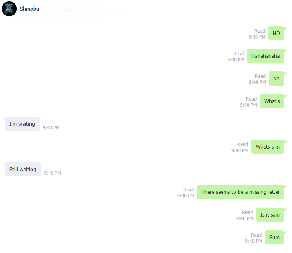The width and height of the screenshot is (292, 253).
Task: Open Shinobu's profile avatar
Action: point(9,9)
